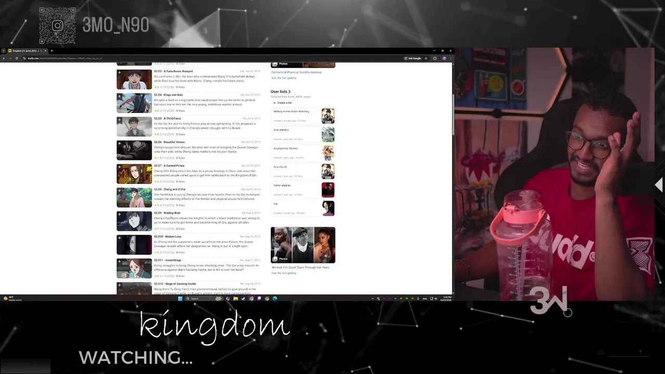Screen dimensions: 665x374
Task: Open S2.E3 A Tumultuous Banquet episode title
Action: 173,71
